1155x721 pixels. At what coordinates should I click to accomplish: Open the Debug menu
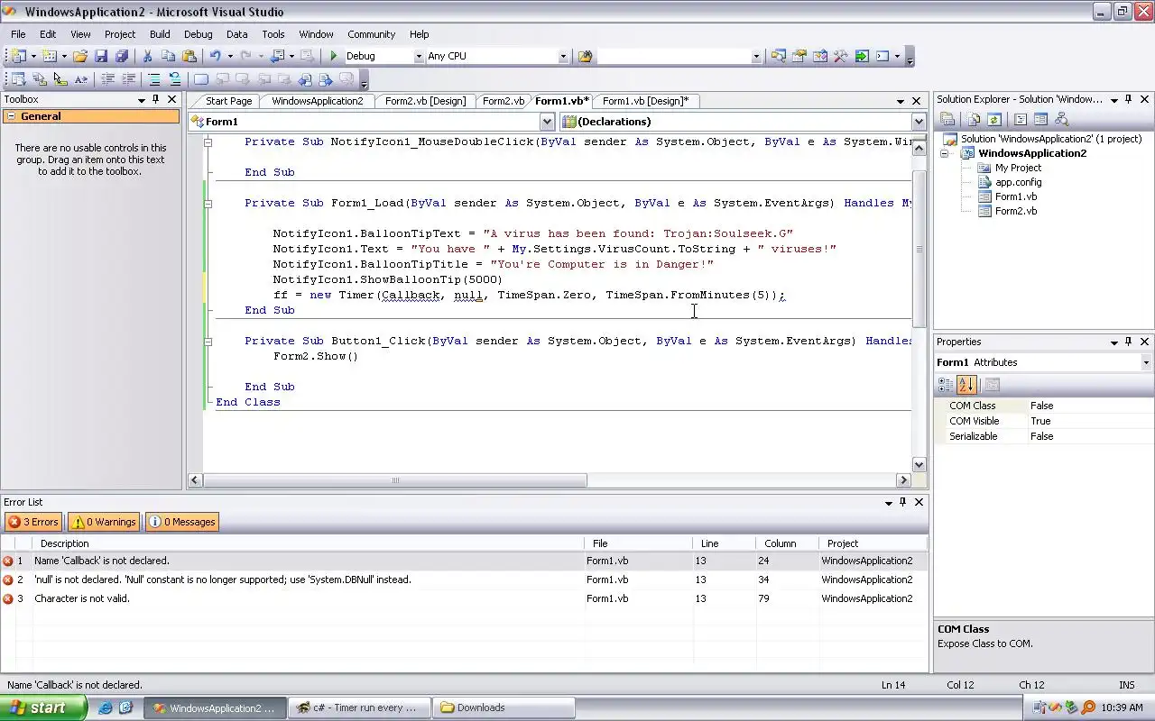199,34
